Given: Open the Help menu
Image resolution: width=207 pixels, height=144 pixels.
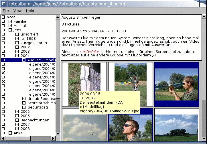Looking at the screenshot, I should coord(30,11).
